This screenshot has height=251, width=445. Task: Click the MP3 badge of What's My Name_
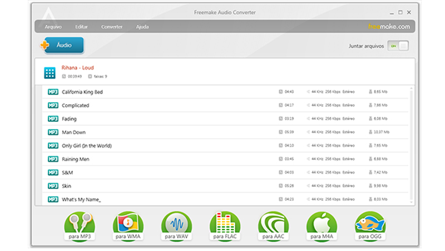point(53,199)
